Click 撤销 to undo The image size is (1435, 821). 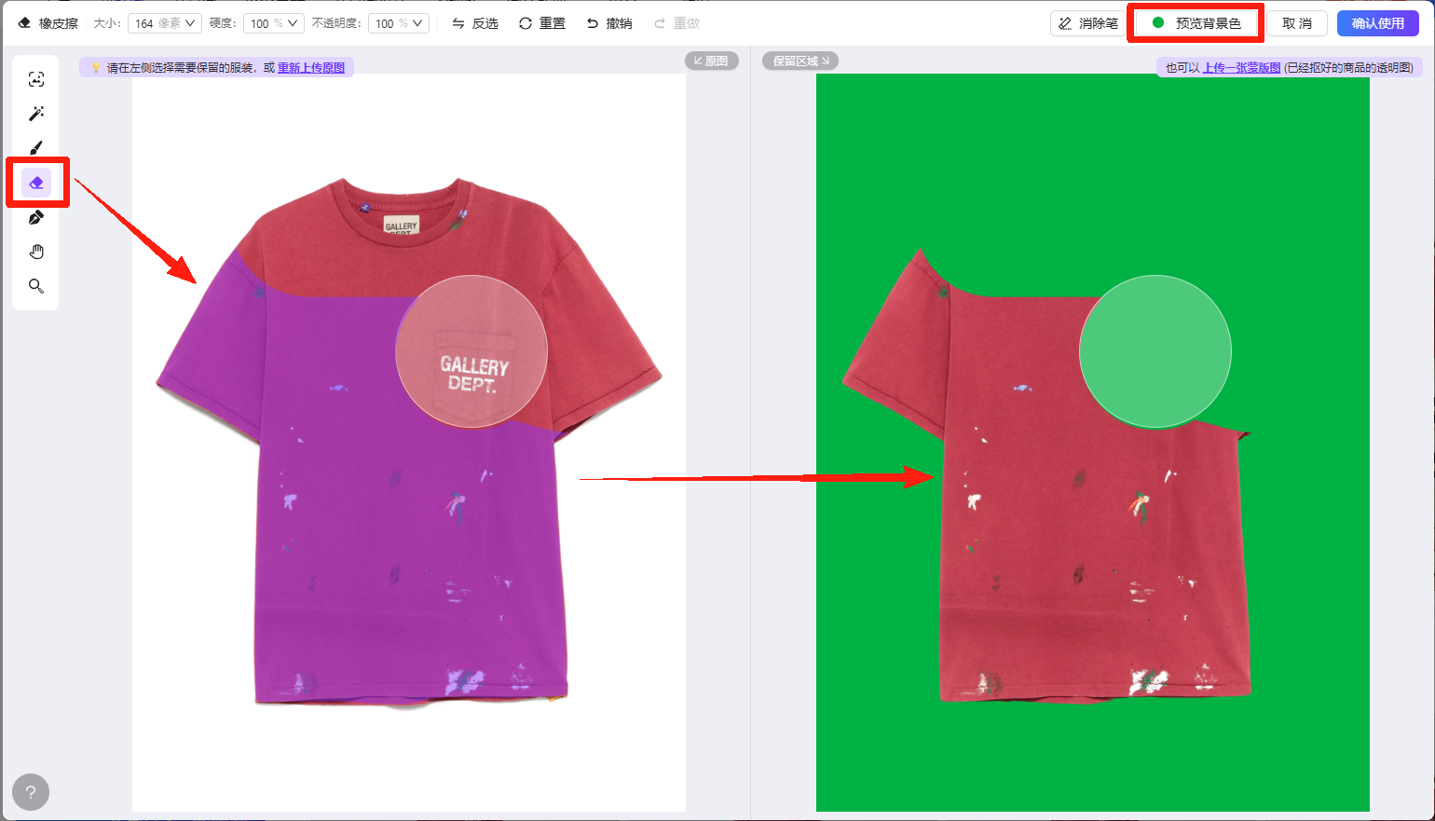[609, 23]
